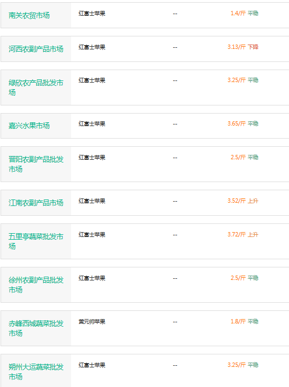Open the 江南农副产品市场 link
This screenshot has width=289, height=387.
(x=36, y=203)
